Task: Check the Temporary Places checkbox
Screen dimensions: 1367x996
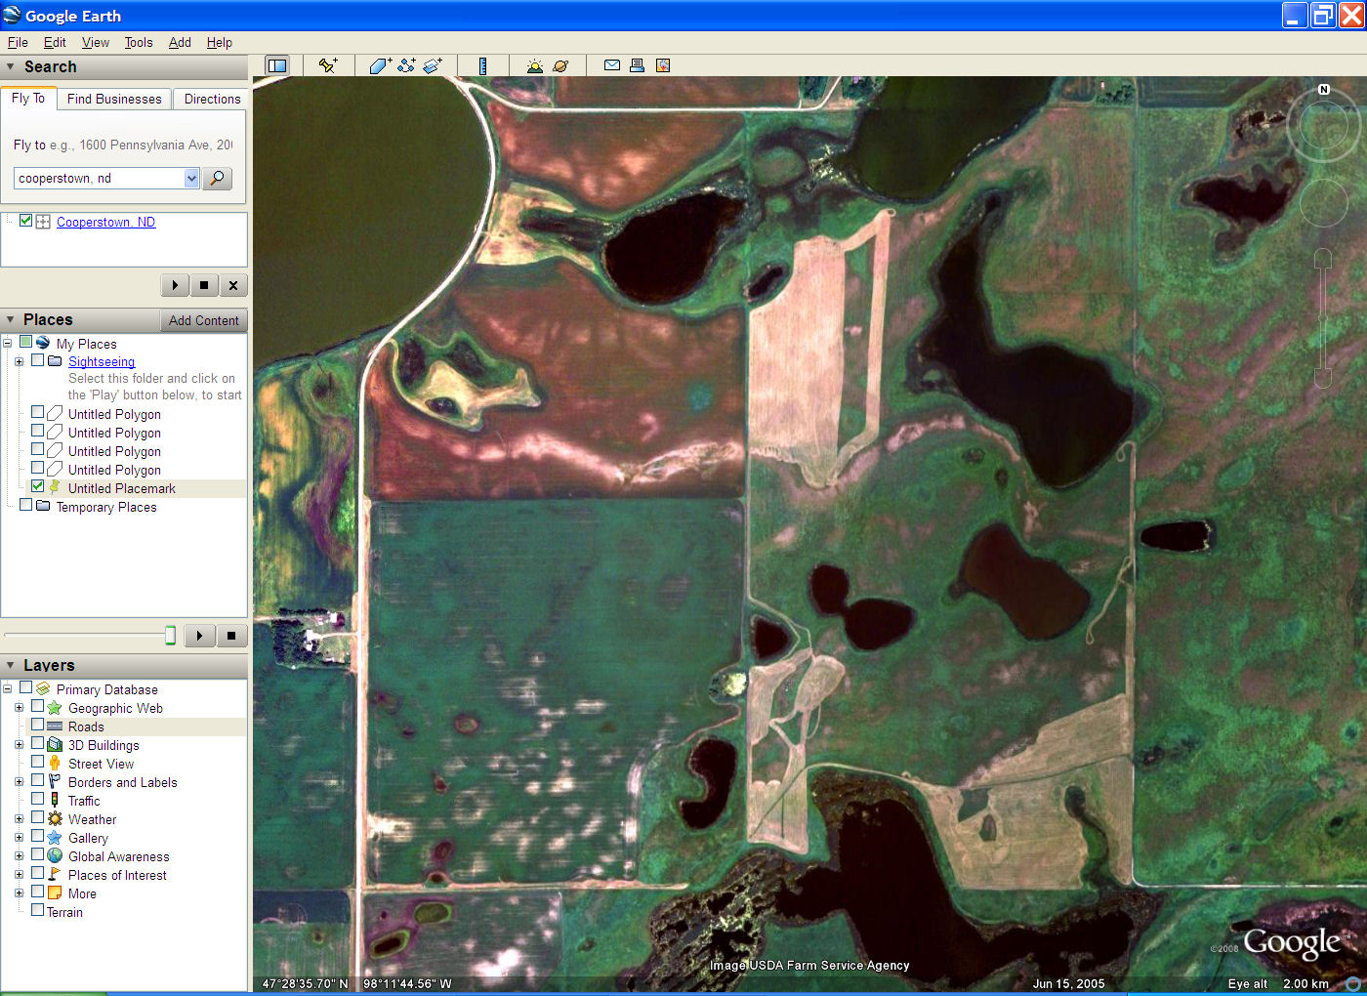Action: [x=26, y=506]
